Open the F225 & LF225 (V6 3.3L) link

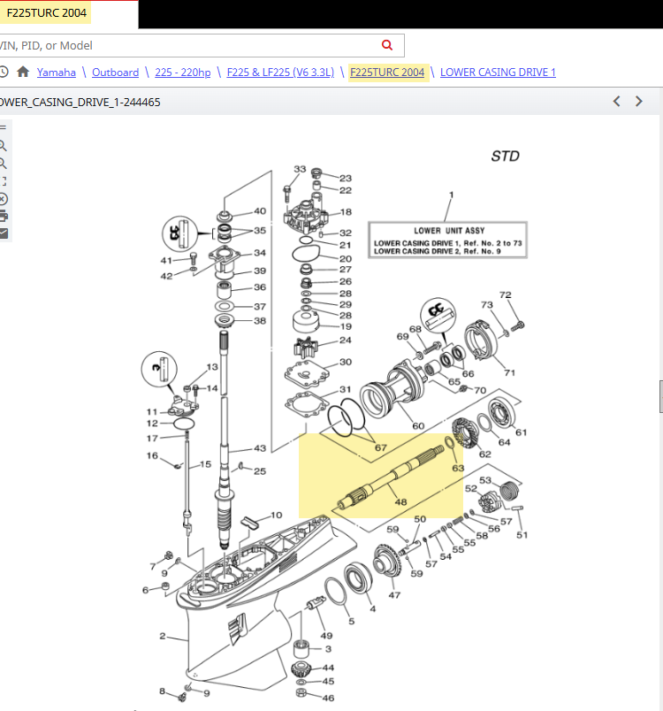tap(280, 73)
